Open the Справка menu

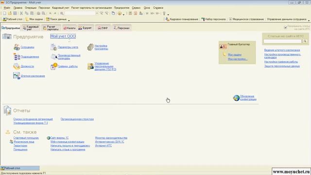(158, 8)
